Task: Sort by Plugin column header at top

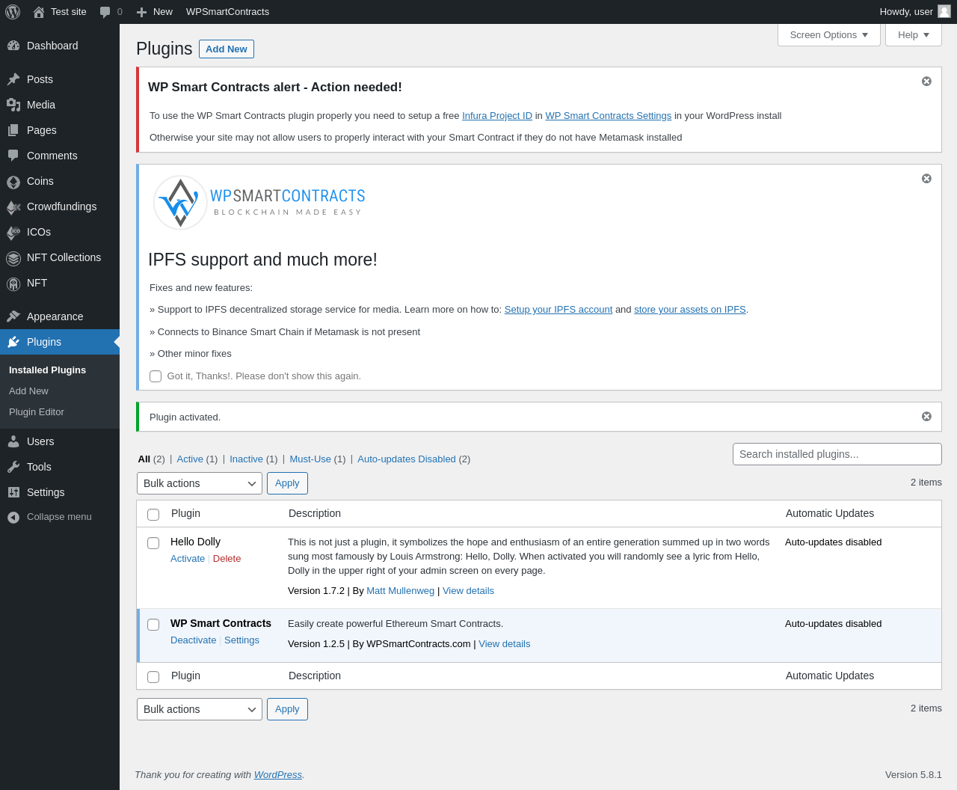Action: (x=185, y=513)
